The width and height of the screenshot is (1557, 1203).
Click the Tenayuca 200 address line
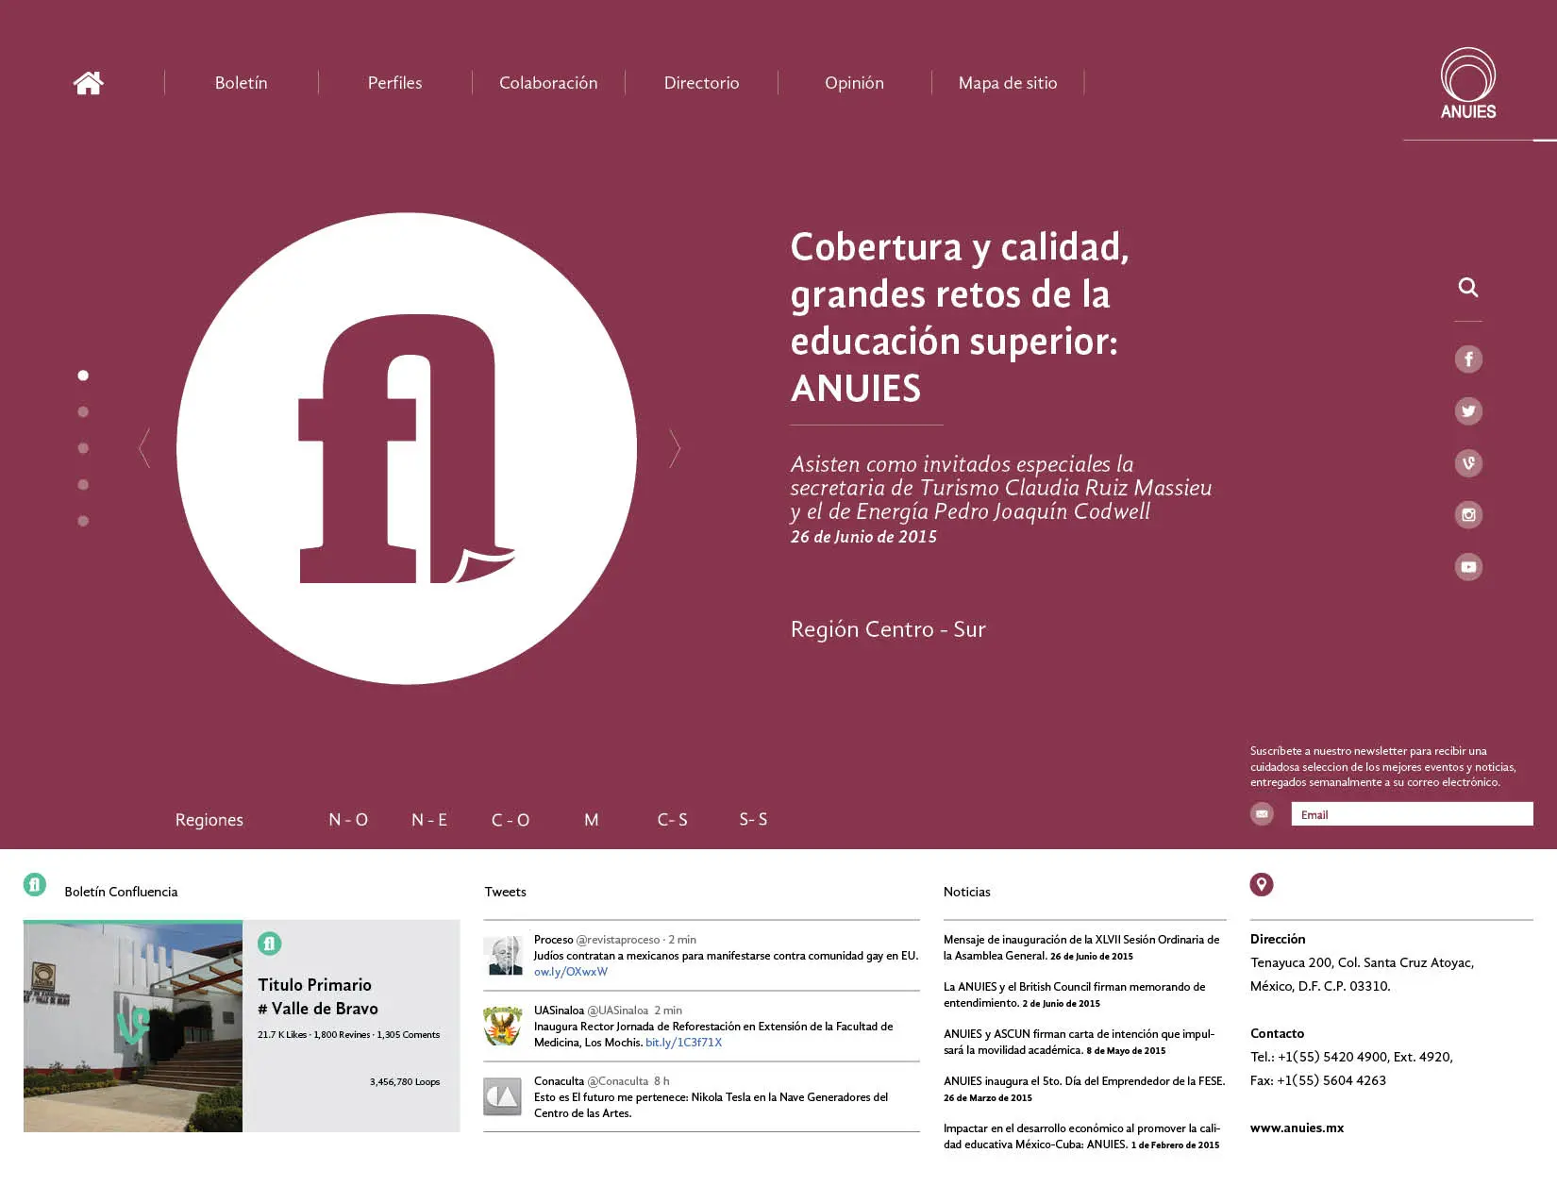tap(1362, 962)
